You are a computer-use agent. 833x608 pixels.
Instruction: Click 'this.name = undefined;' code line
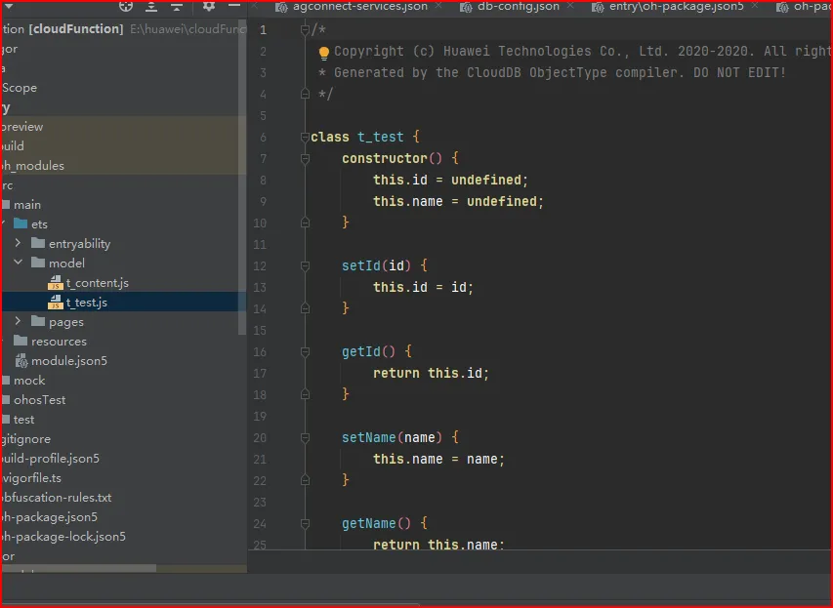click(x=458, y=201)
